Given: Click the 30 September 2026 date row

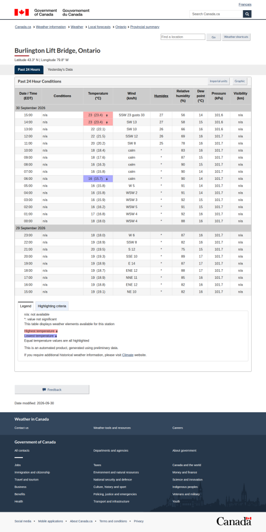Looking at the screenshot, I should click(x=133, y=108).
